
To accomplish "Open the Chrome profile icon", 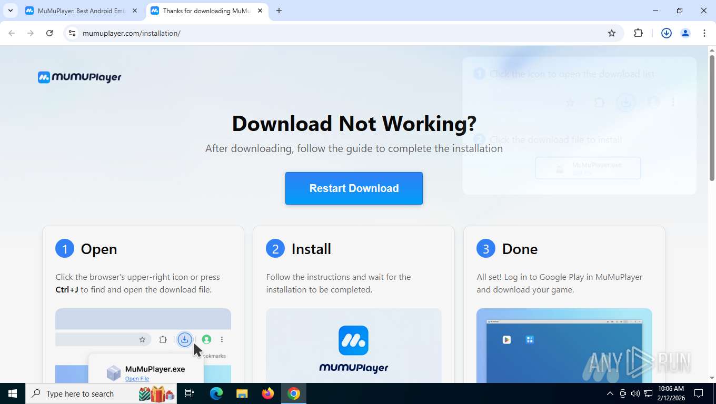I will 685,33.
